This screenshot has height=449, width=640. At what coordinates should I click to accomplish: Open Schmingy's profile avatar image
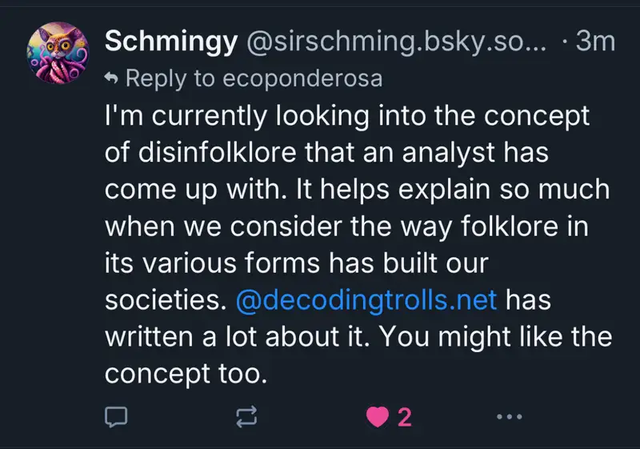point(59,51)
